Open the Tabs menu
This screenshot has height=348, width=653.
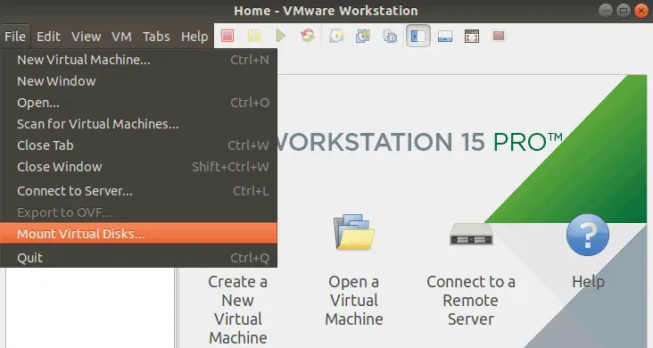[x=156, y=37]
